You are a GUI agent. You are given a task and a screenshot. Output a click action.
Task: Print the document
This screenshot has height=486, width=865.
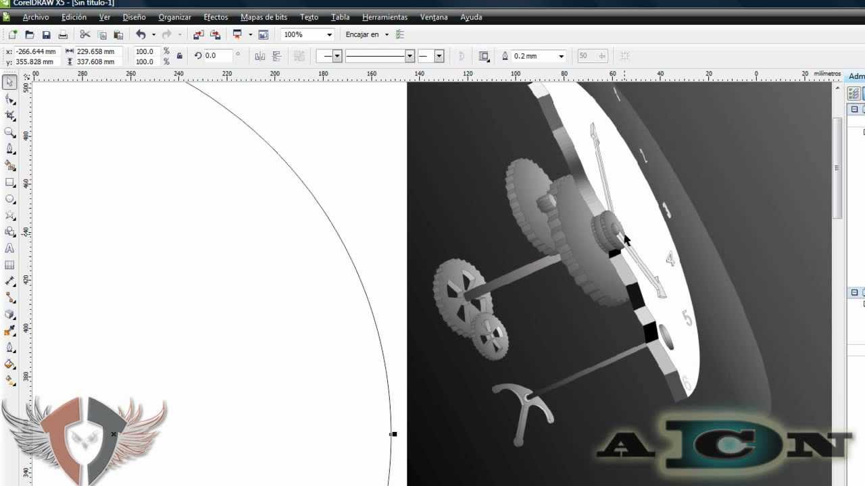coord(63,34)
